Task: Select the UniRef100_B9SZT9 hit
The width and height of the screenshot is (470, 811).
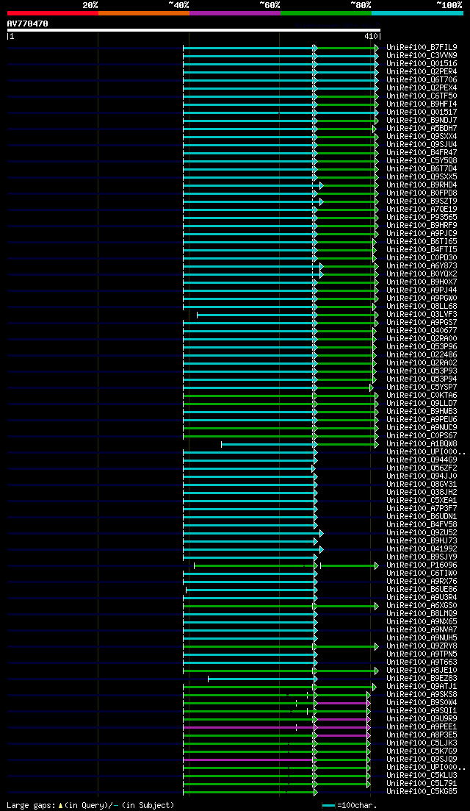Action: click(x=422, y=201)
